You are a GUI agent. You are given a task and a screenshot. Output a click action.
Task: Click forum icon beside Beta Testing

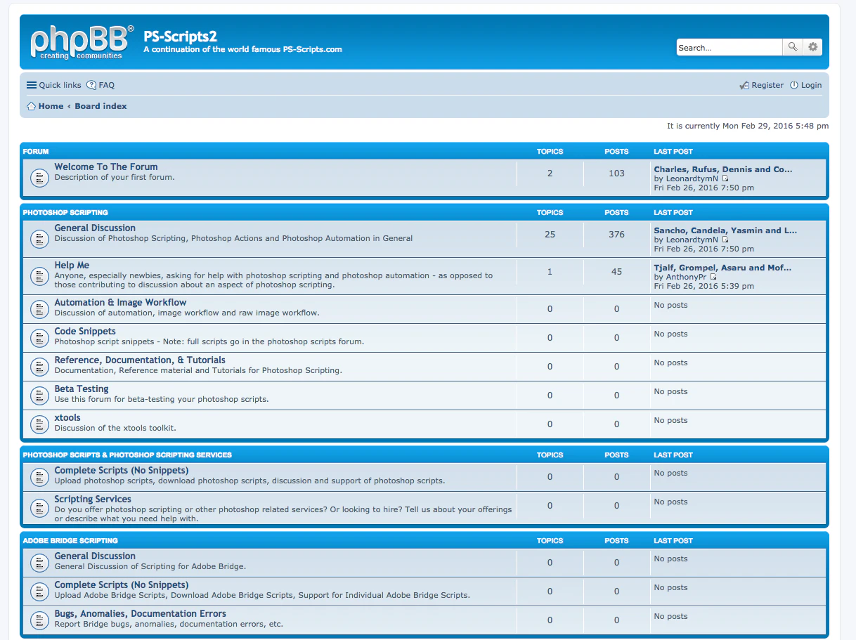39,396
